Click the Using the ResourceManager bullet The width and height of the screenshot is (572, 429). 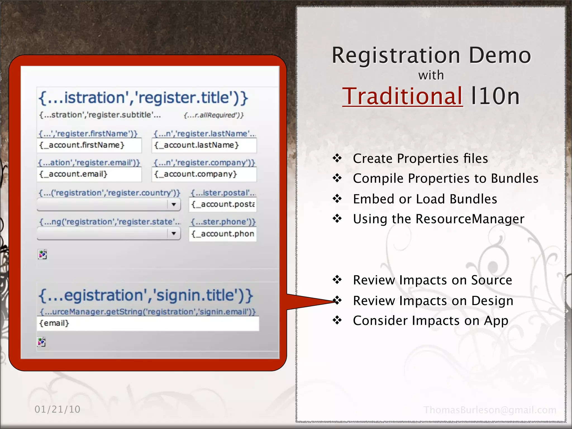click(x=438, y=219)
